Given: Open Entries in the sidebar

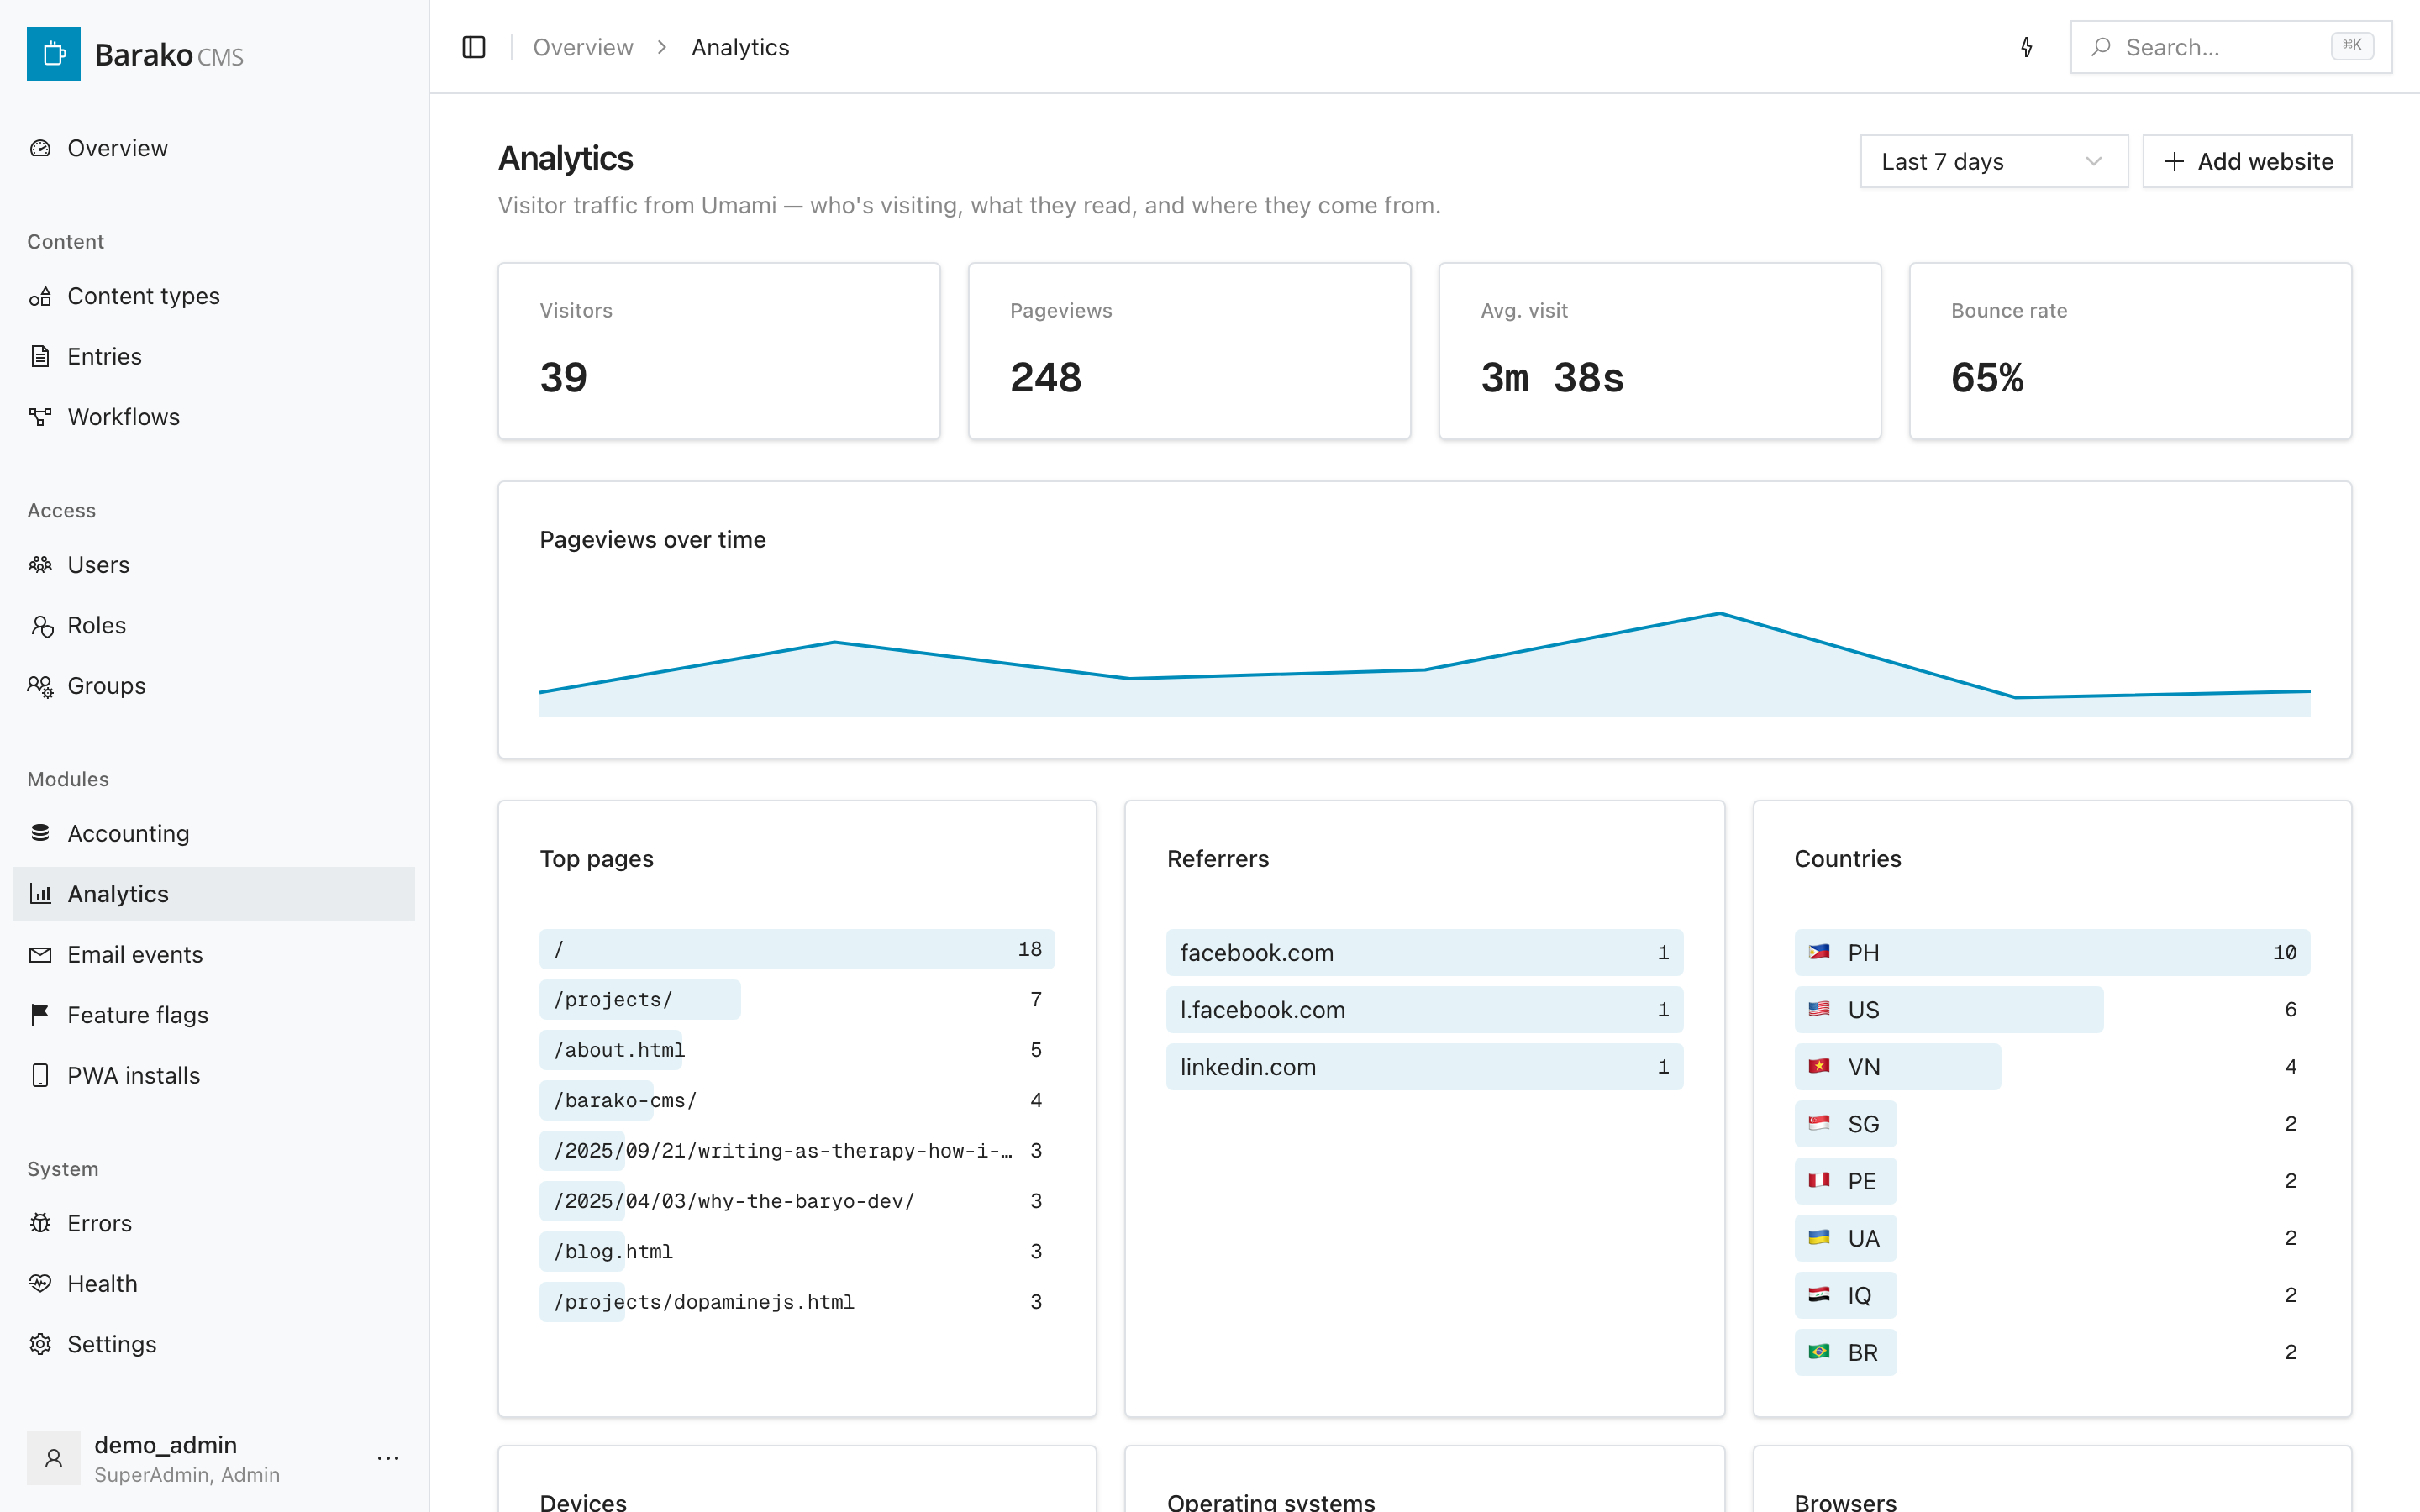Looking at the screenshot, I should pyautogui.click(x=214, y=356).
